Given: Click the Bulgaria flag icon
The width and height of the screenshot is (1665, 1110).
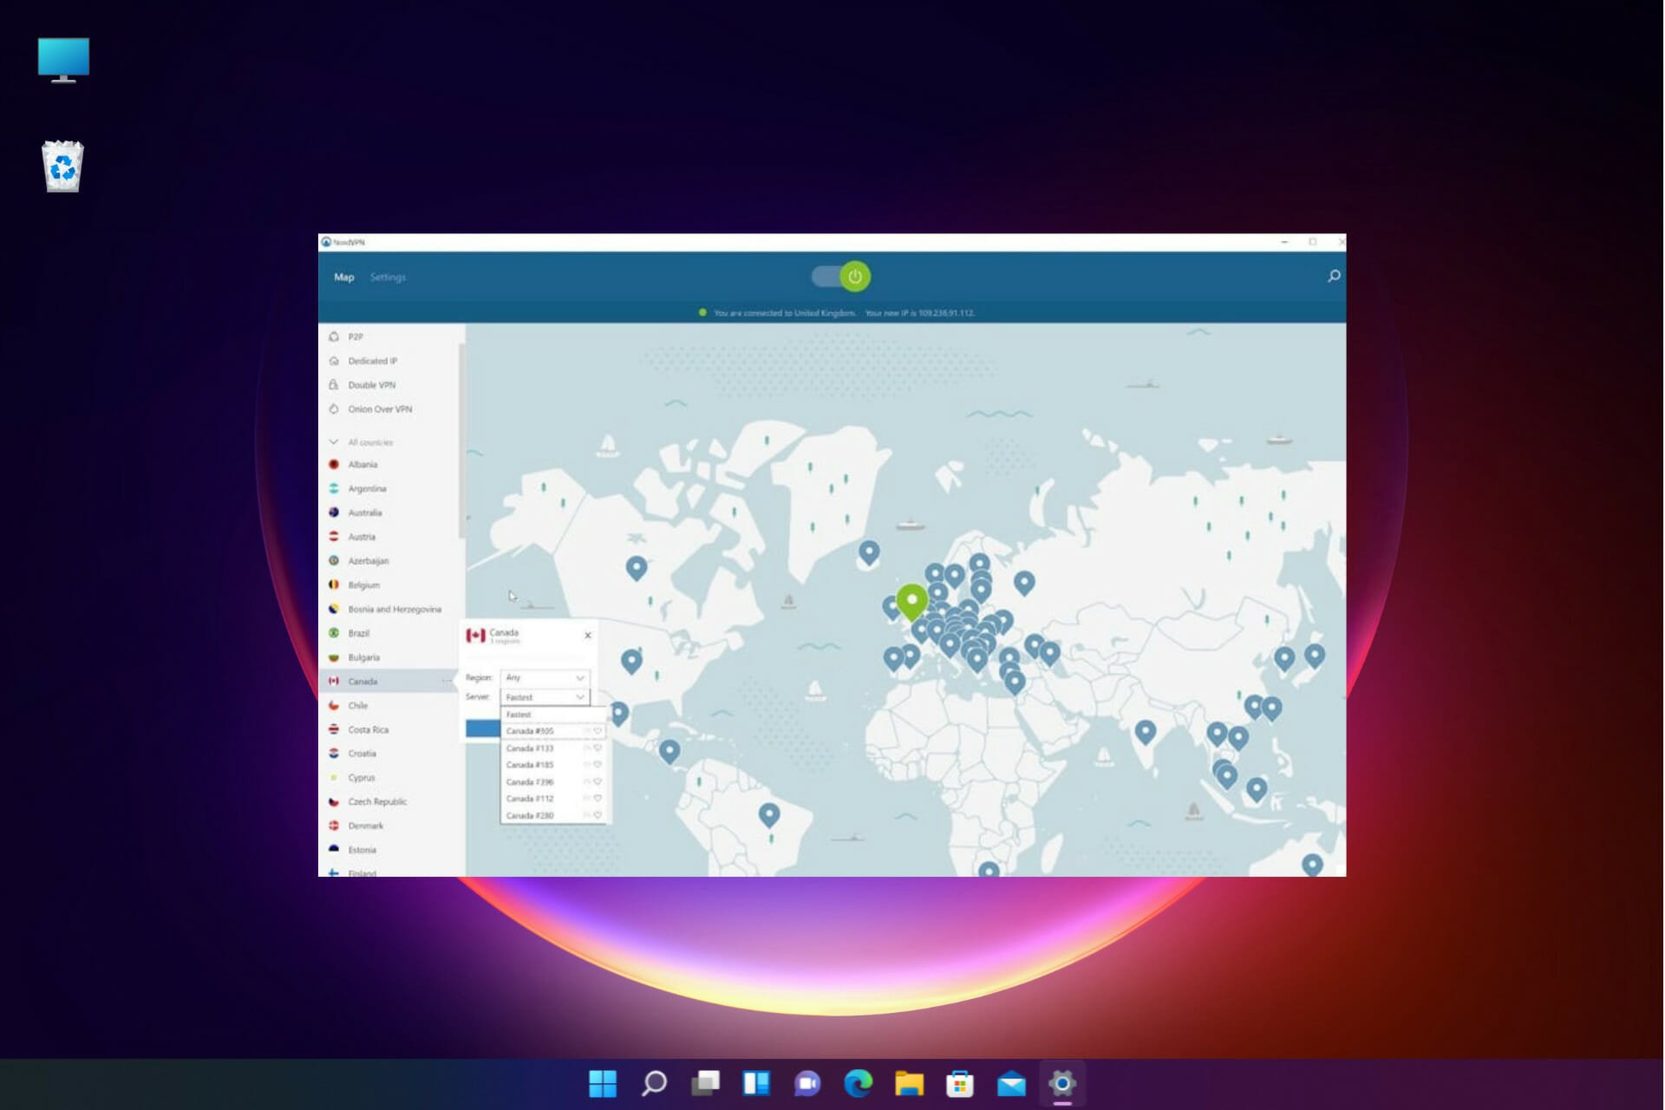Looking at the screenshot, I should tap(334, 657).
